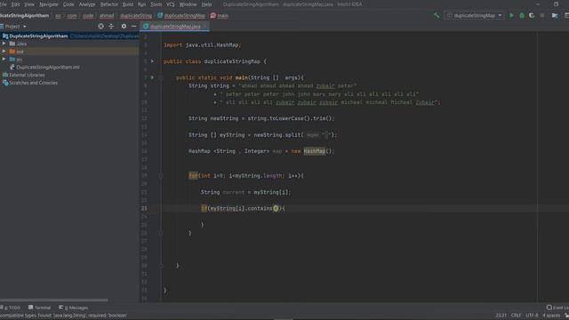
Task: Click the stop process icon
Action: tap(542, 16)
